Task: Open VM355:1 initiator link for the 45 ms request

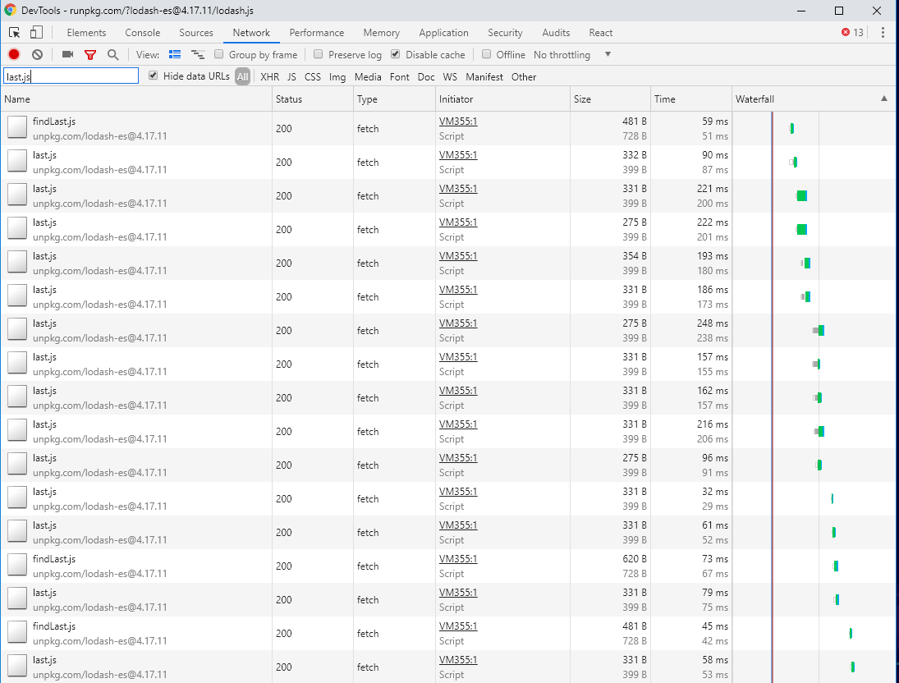Action: (458, 626)
